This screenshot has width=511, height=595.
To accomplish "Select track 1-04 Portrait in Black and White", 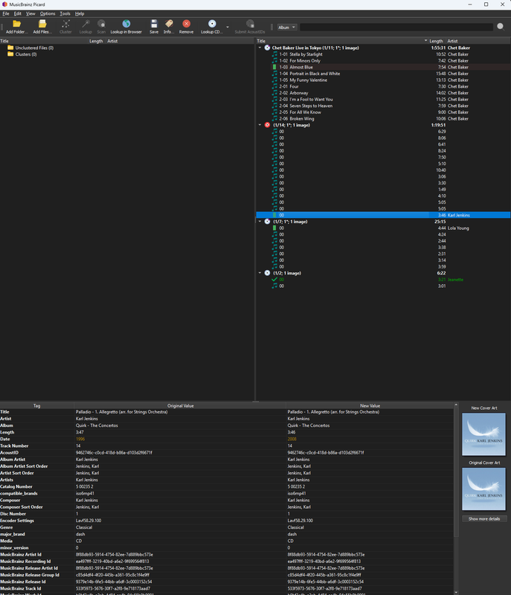I will click(383, 74).
